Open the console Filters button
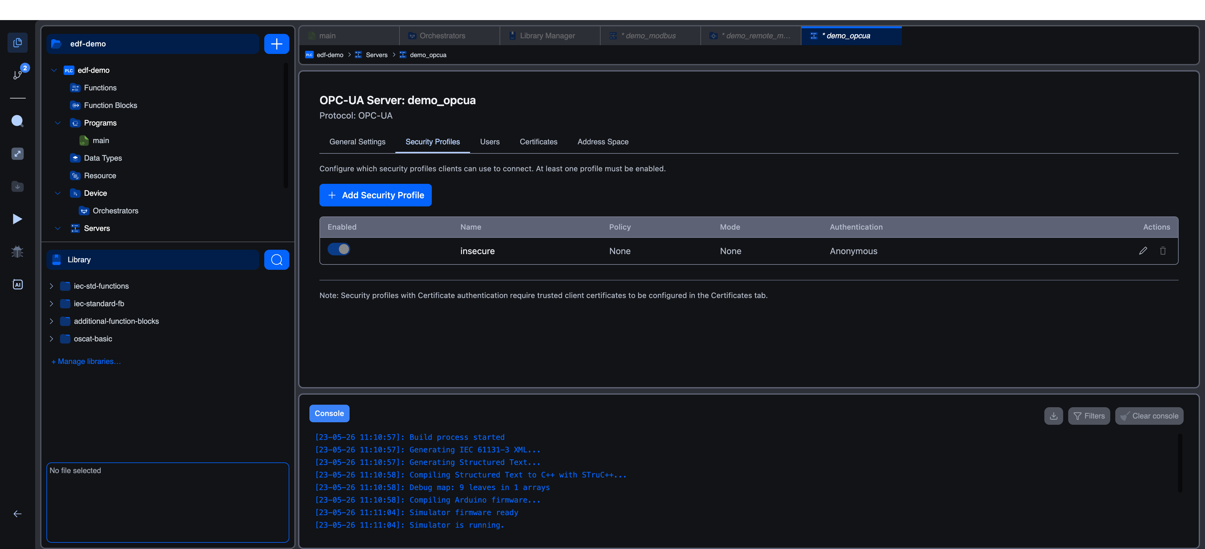Viewport: 1205px width, 549px height. (x=1089, y=416)
